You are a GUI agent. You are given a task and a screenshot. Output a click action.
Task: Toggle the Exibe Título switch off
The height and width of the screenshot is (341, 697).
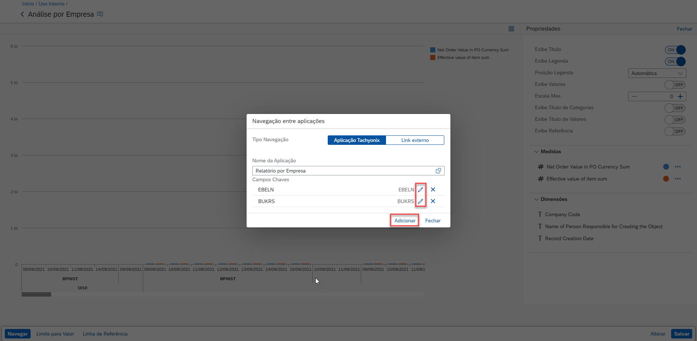675,50
